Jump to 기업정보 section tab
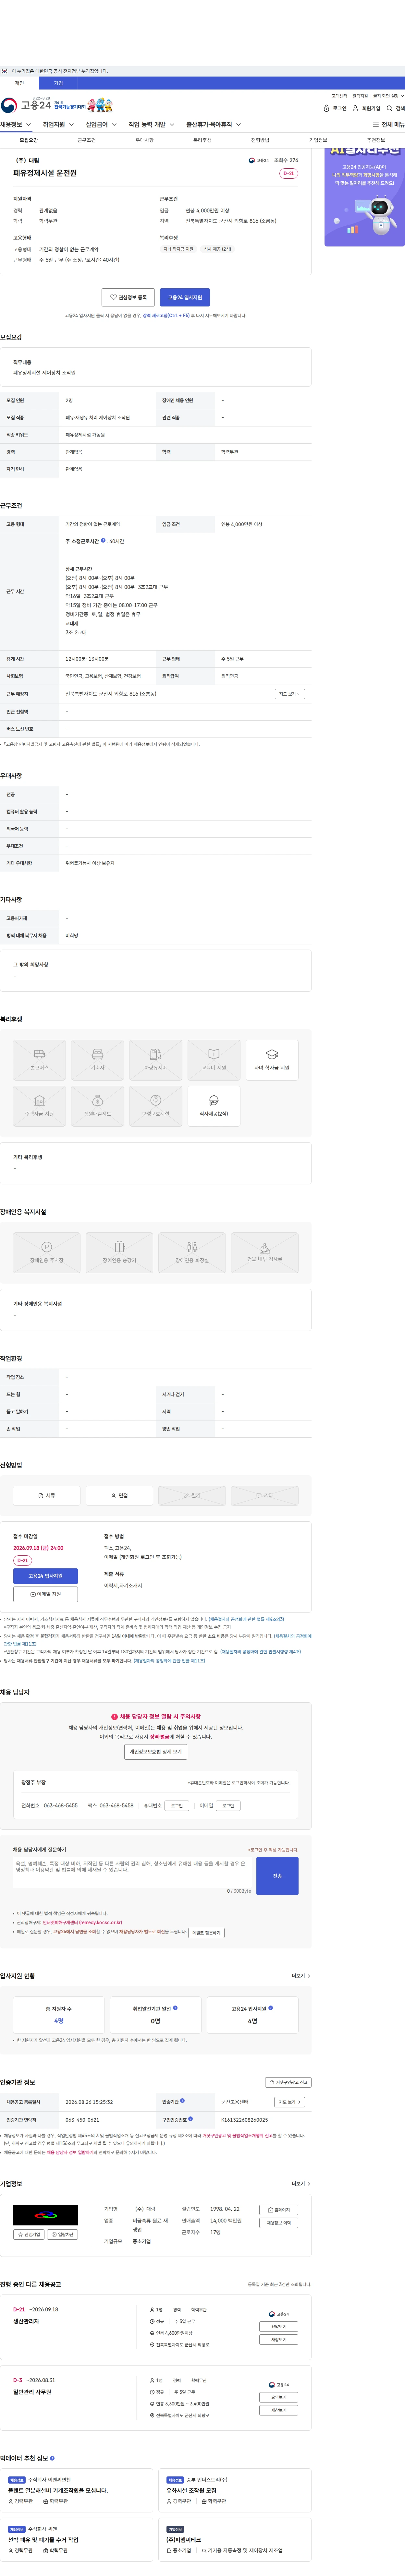The width and height of the screenshot is (405, 2576). coord(318,140)
